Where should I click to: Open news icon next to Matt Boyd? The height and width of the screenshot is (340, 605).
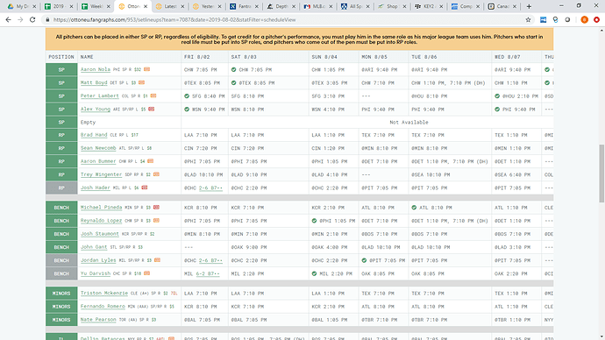(141, 82)
